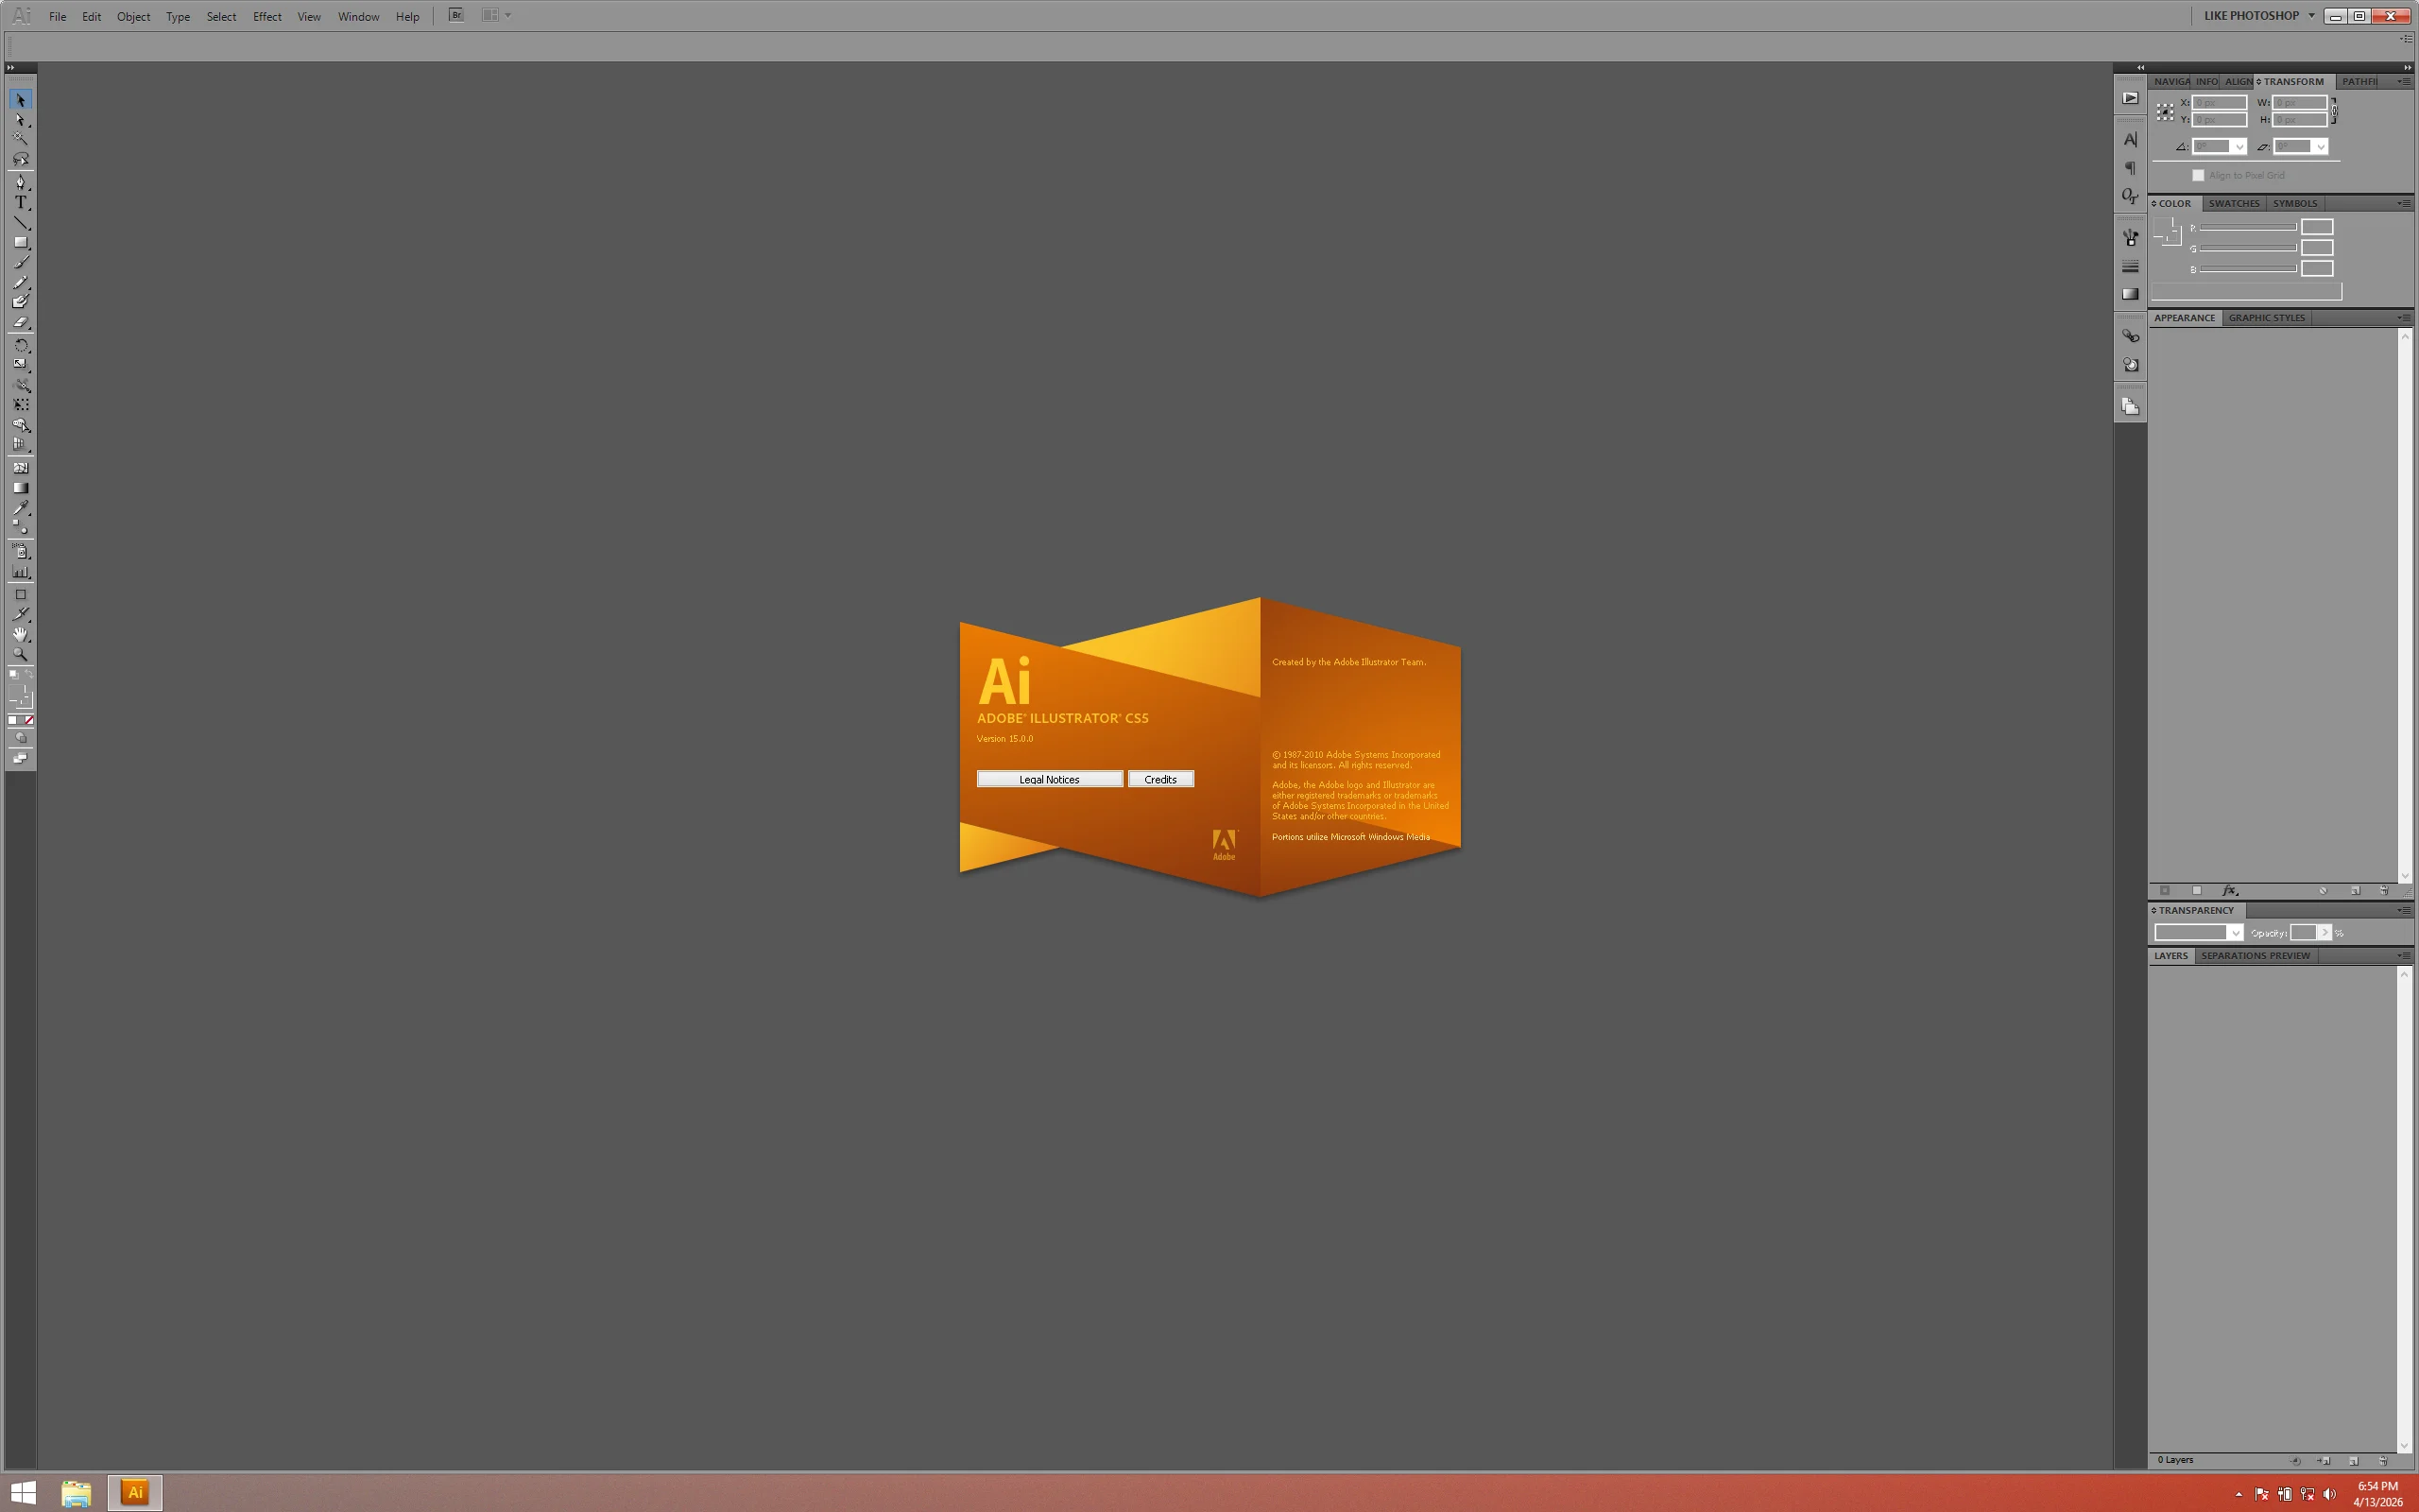
Task: Toggle constrain width and height proportions link
Action: click(x=2334, y=111)
